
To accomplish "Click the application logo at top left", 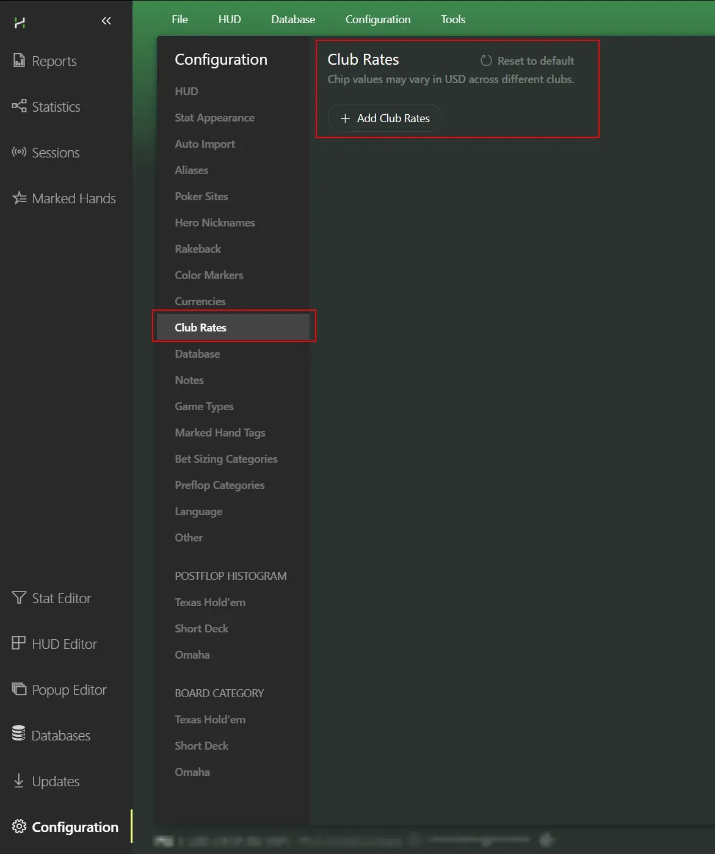I will [20, 23].
